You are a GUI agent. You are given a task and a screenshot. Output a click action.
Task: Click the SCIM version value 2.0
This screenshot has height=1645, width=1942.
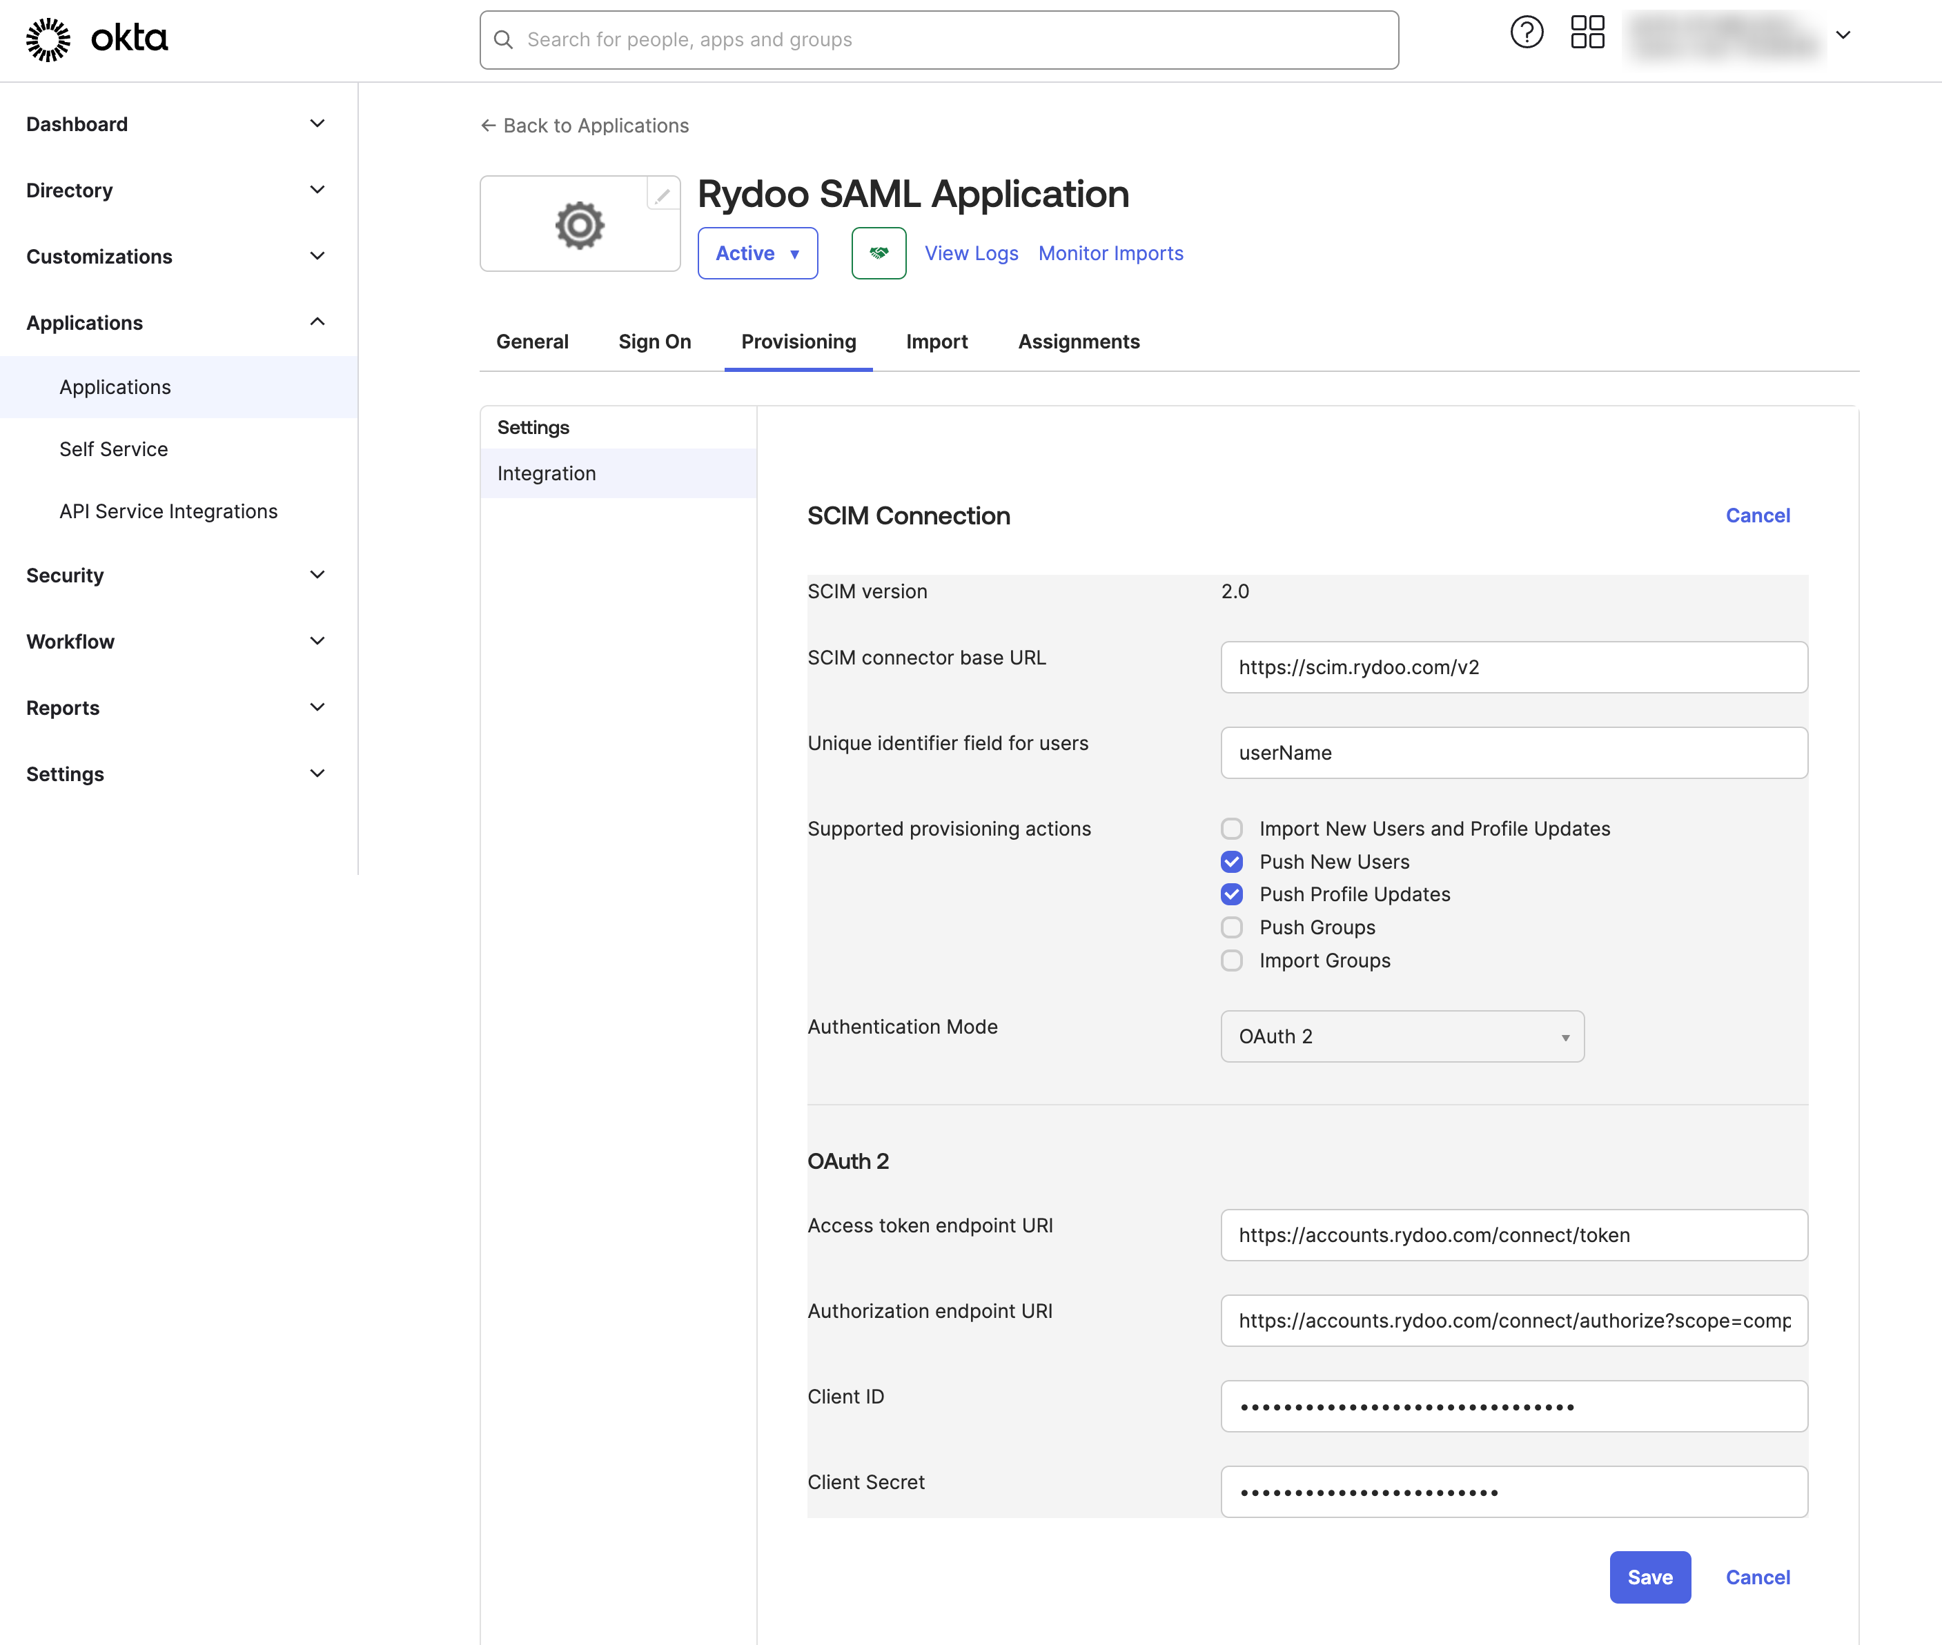pyautogui.click(x=1234, y=591)
